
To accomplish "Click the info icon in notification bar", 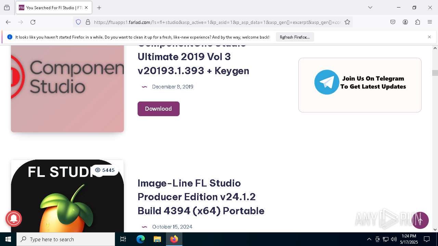I will pos(10,37).
